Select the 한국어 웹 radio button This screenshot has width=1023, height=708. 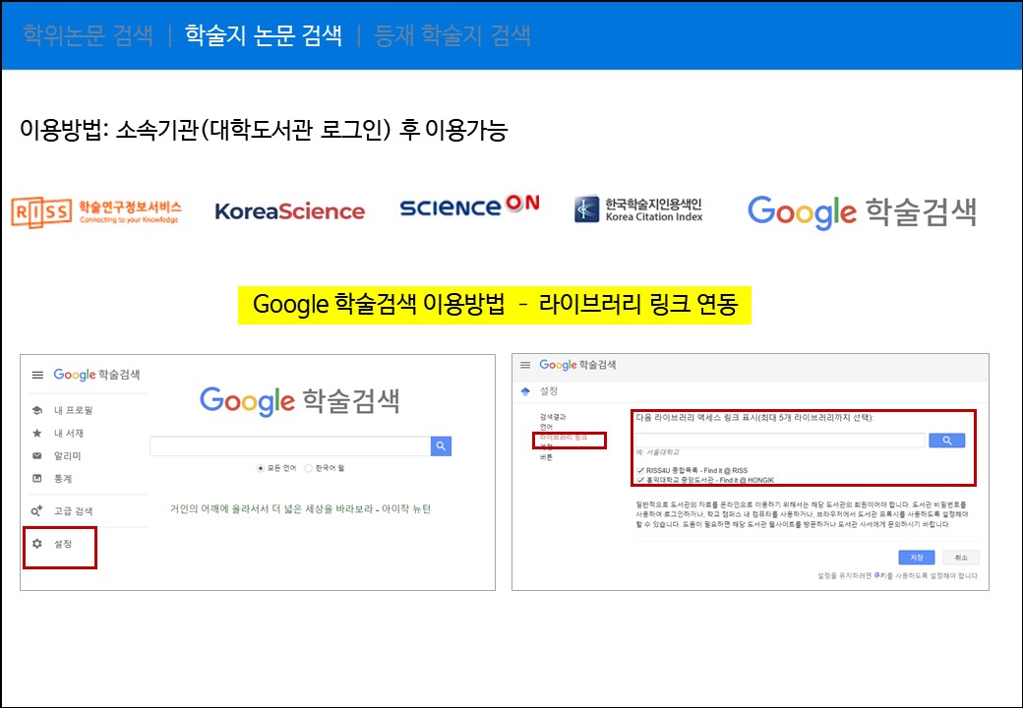coord(309,468)
